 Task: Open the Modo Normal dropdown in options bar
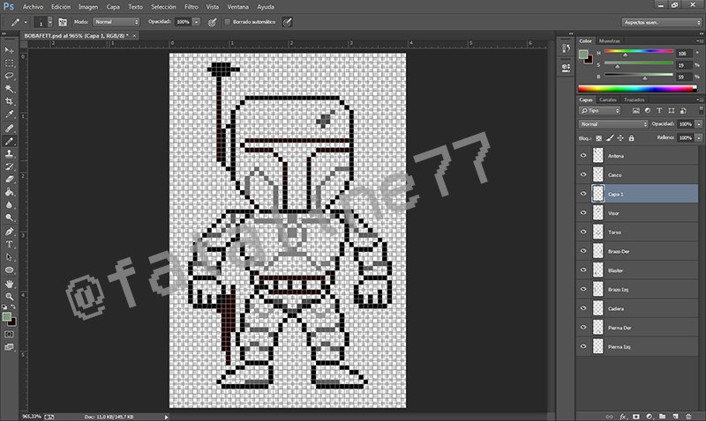116,21
